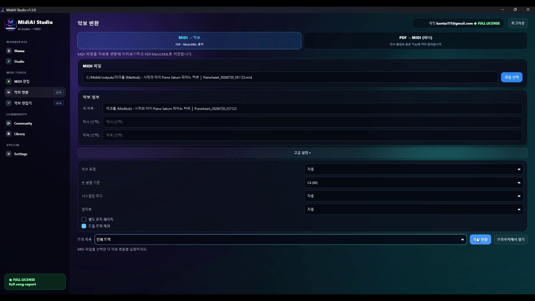Click the green diamond FULL LICENSE badge at the sidebar bottom
This screenshot has height=301, width=535.
click(35, 282)
